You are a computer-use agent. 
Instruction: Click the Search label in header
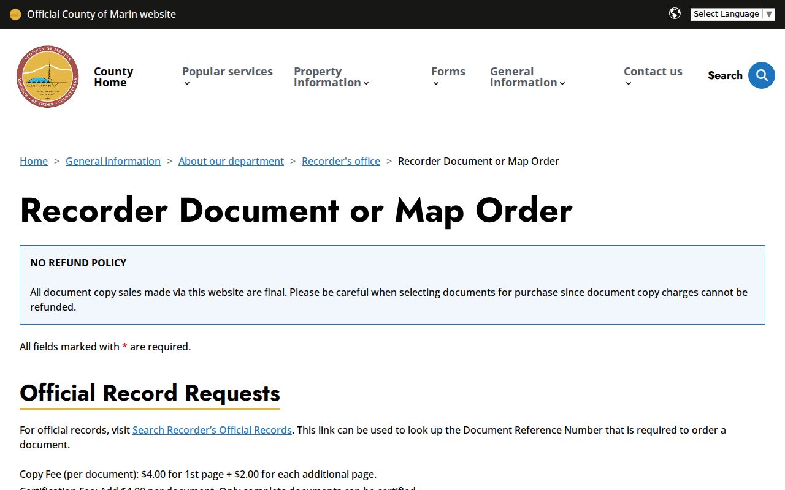tap(725, 75)
